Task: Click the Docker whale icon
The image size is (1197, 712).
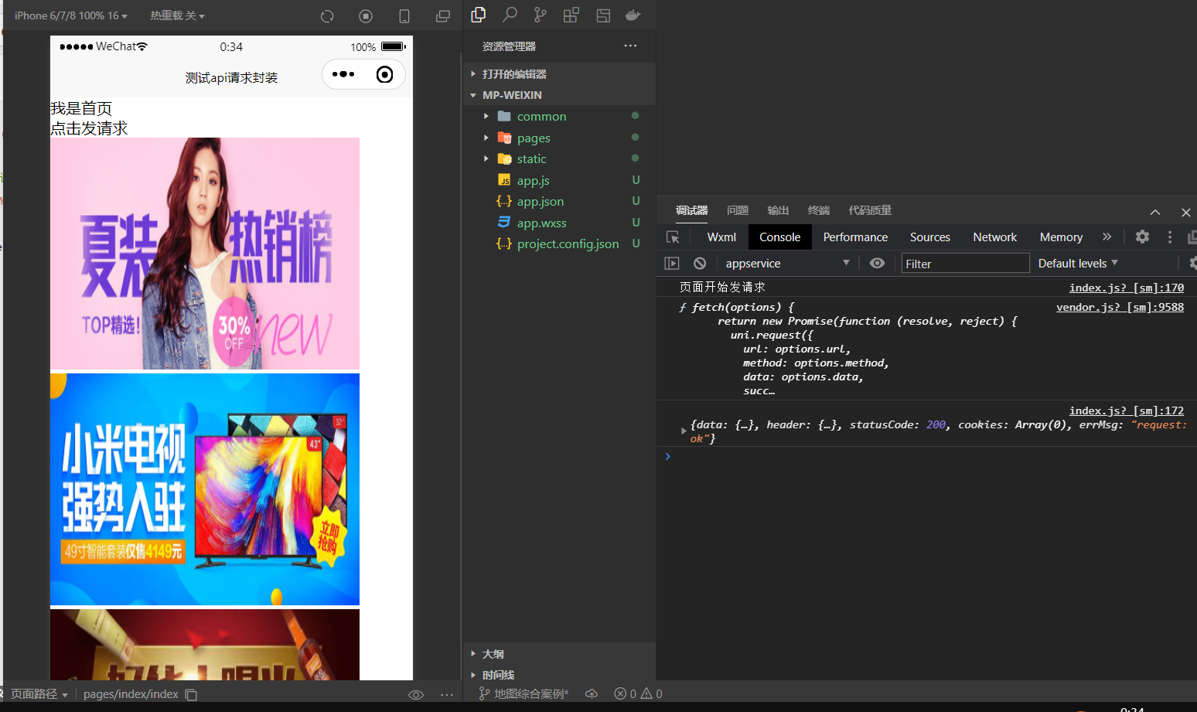Action: tap(633, 15)
